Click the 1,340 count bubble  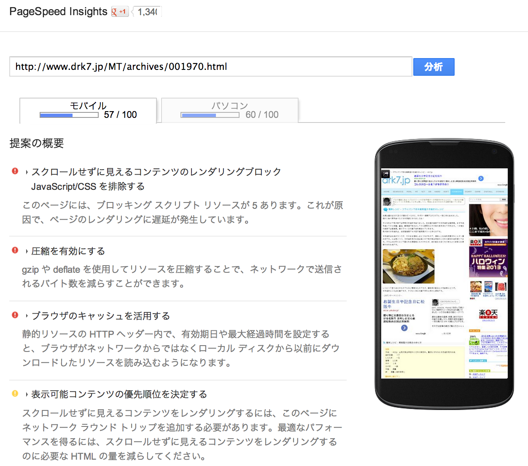point(147,12)
